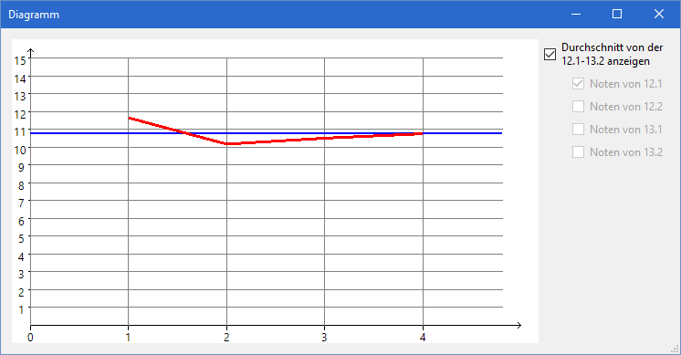The height and width of the screenshot is (355, 681).
Task: Click the window resize grip in bottom corner
Action: [676, 349]
